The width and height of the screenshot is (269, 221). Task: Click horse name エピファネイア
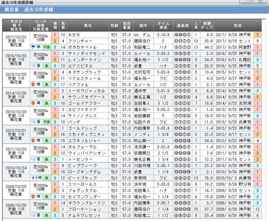(82, 109)
